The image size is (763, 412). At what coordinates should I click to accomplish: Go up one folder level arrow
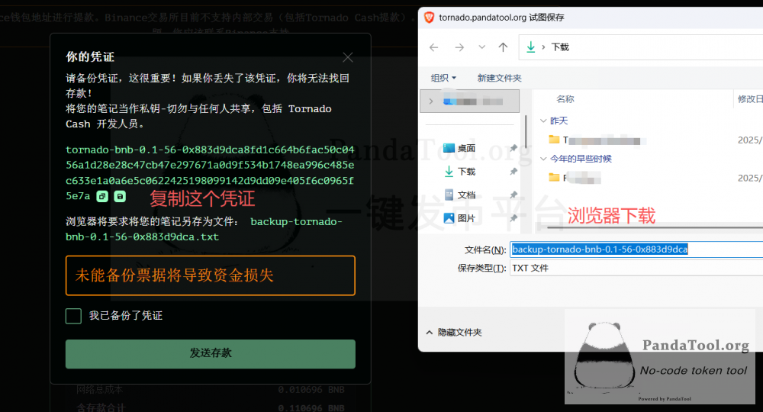[x=503, y=47]
